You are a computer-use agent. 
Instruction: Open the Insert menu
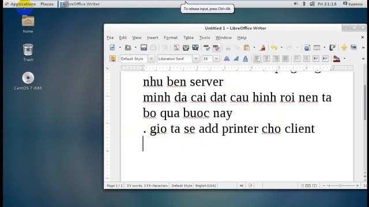(152, 37)
